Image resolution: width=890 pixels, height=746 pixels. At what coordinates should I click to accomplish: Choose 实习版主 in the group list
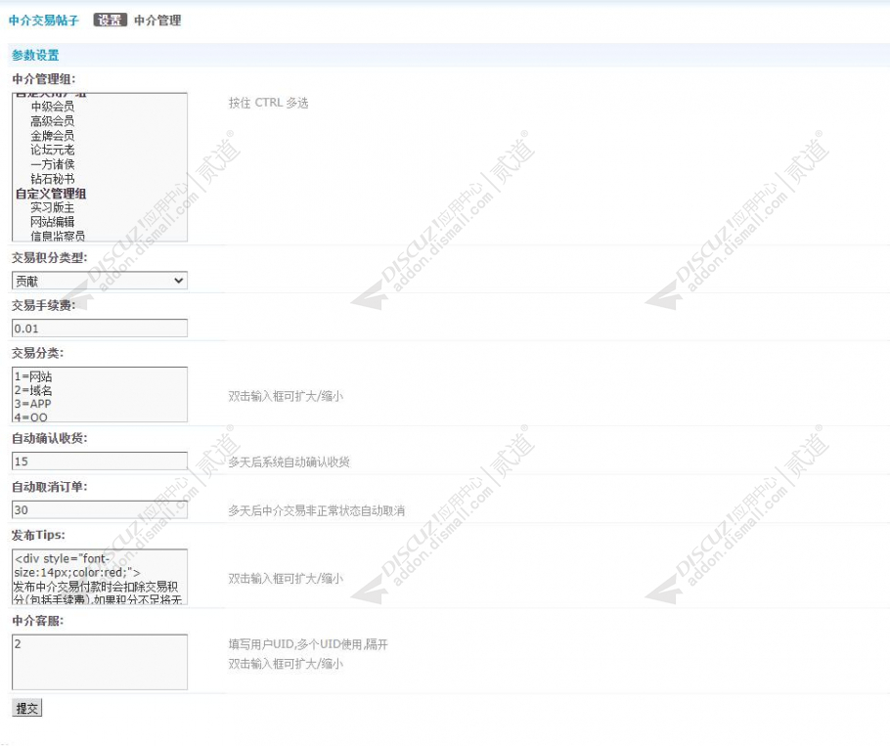(52, 207)
